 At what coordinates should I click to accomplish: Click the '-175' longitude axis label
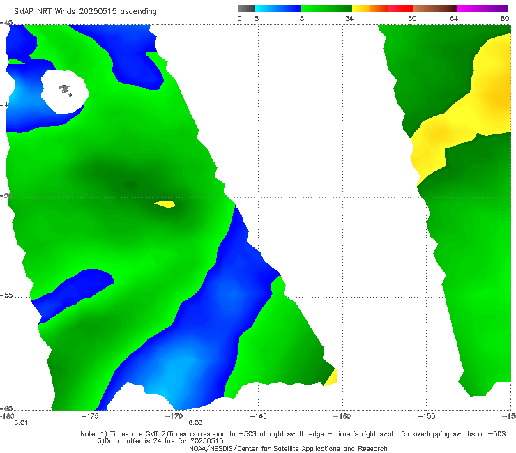pos(90,416)
